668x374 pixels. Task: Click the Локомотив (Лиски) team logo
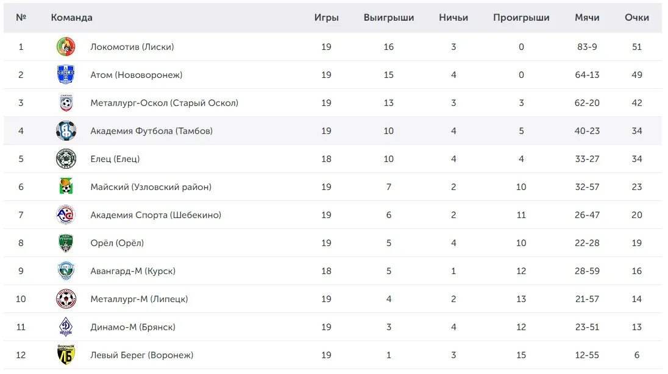point(66,47)
